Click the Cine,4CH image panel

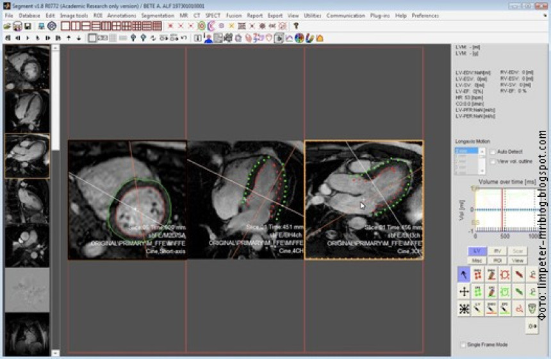click(245, 200)
